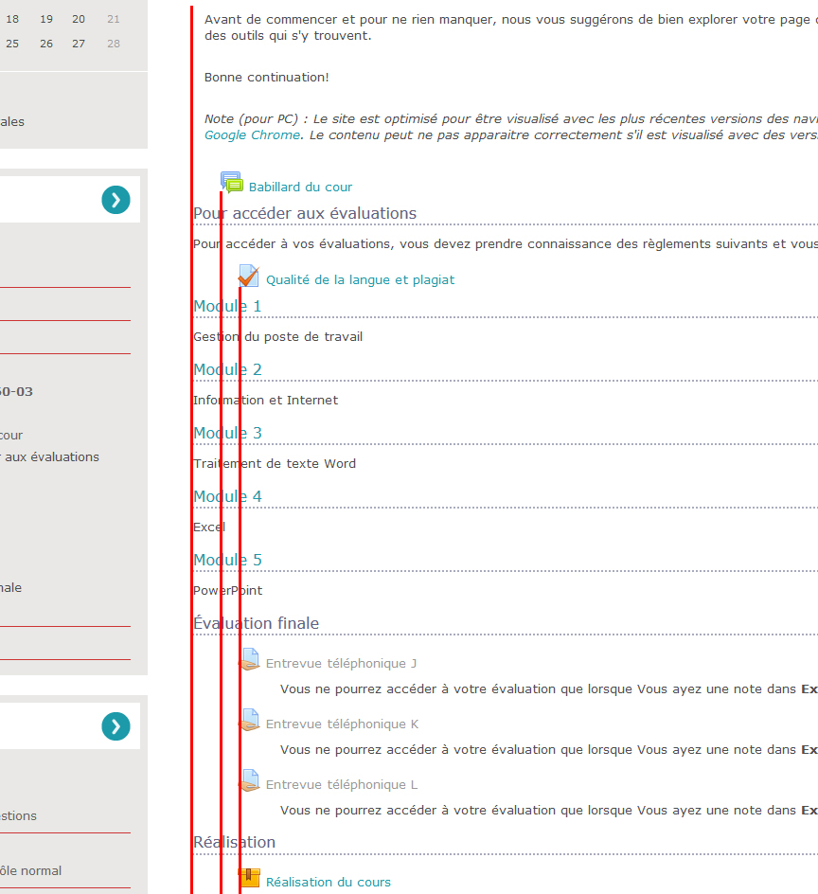Select day 19 in the calendar
The width and height of the screenshot is (818, 894).
[x=46, y=19]
